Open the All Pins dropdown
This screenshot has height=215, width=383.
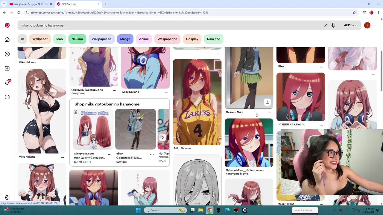coord(351,25)
